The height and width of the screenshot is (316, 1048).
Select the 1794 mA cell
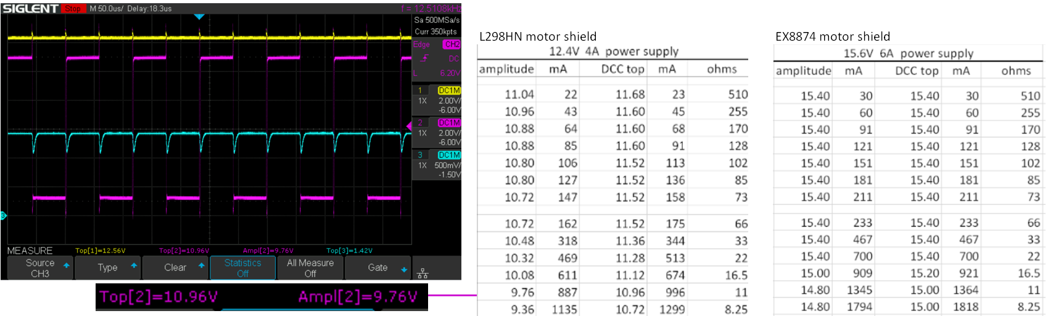click(x=859, y=307)
